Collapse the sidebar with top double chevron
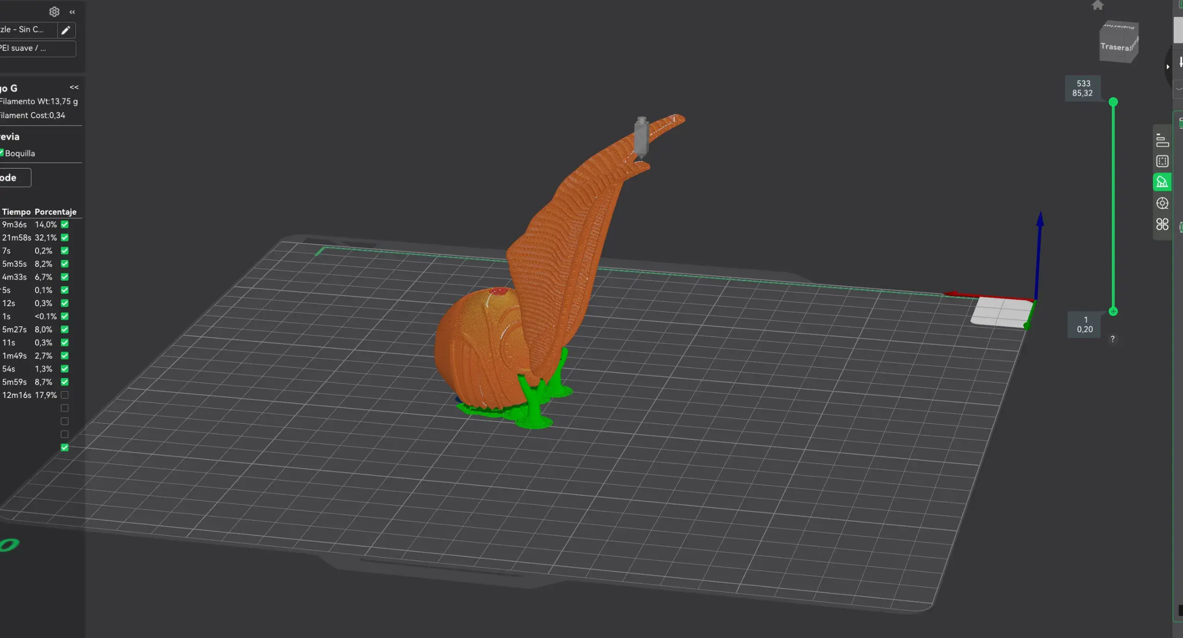Screen dimensions: 1183x638 click(72, 12)
